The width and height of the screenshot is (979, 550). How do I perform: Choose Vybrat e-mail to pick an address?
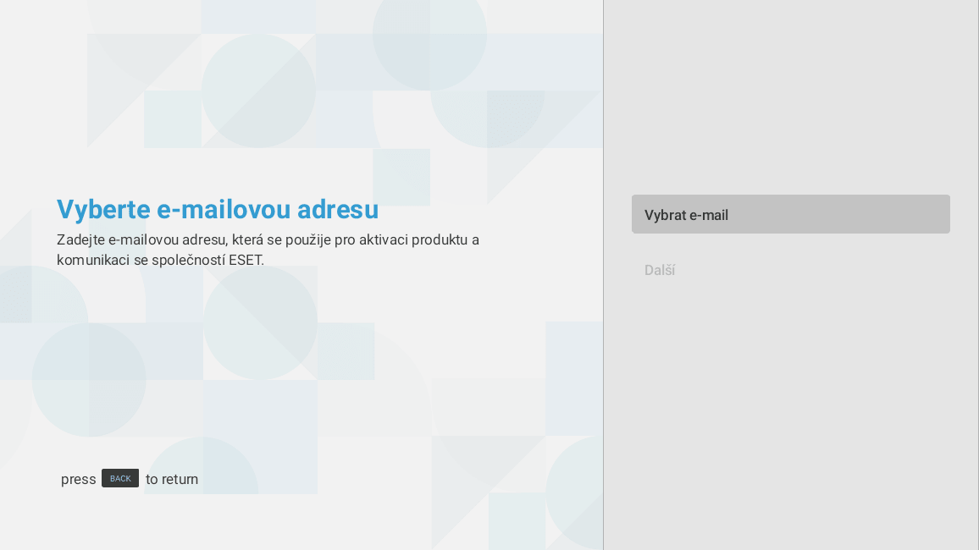[x=791, y=214]
